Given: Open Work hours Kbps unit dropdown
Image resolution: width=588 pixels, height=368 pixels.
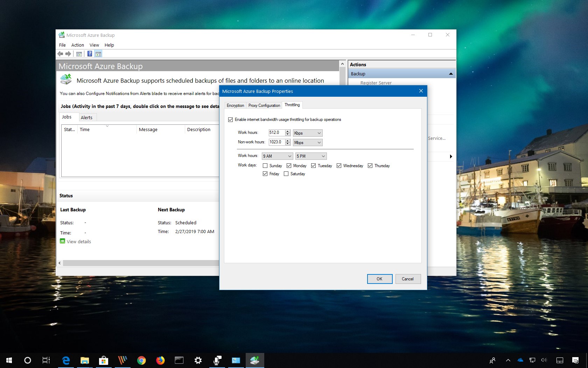Looking at the screenshot, I should pos(308,133).
